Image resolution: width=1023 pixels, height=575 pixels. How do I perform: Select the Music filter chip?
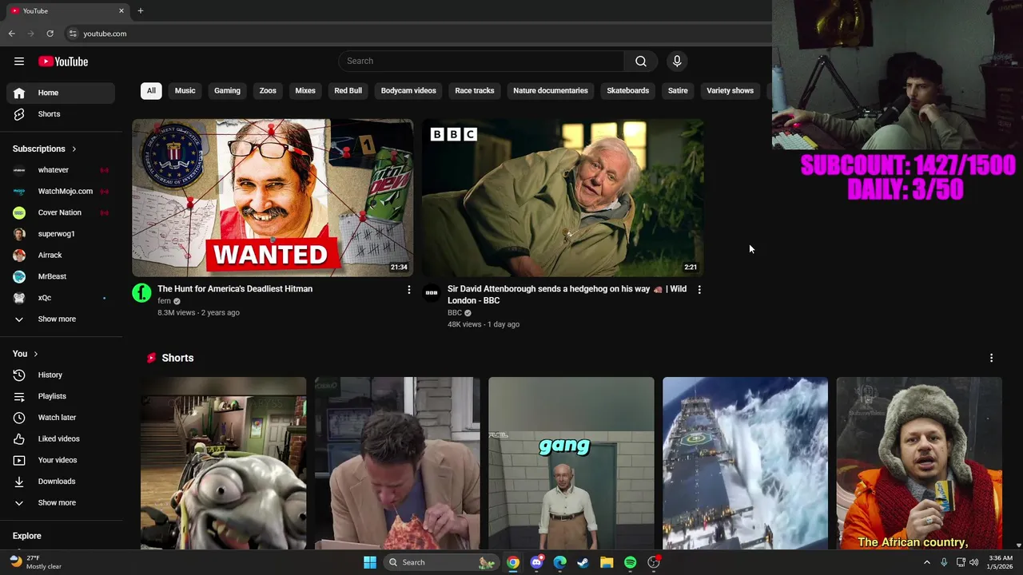[185, 91]
